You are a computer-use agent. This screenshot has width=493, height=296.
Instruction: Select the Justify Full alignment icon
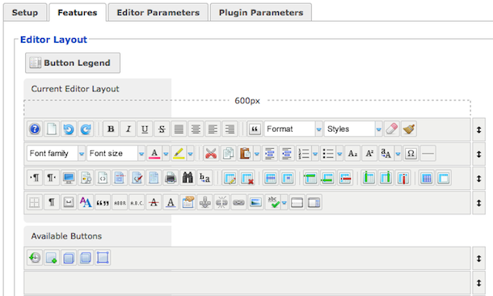[x=179, y=129]
